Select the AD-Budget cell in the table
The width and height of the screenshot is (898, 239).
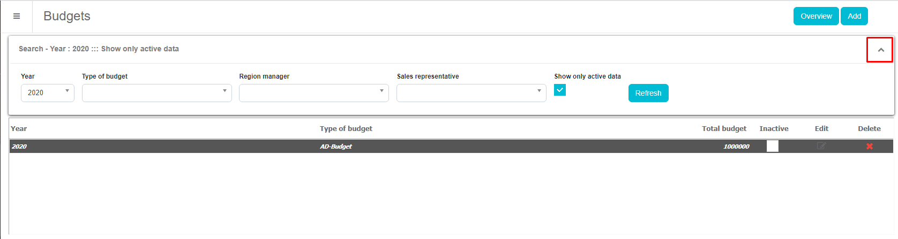(336, 147)
